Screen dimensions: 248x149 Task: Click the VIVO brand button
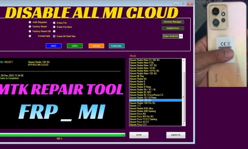[54, 46]
